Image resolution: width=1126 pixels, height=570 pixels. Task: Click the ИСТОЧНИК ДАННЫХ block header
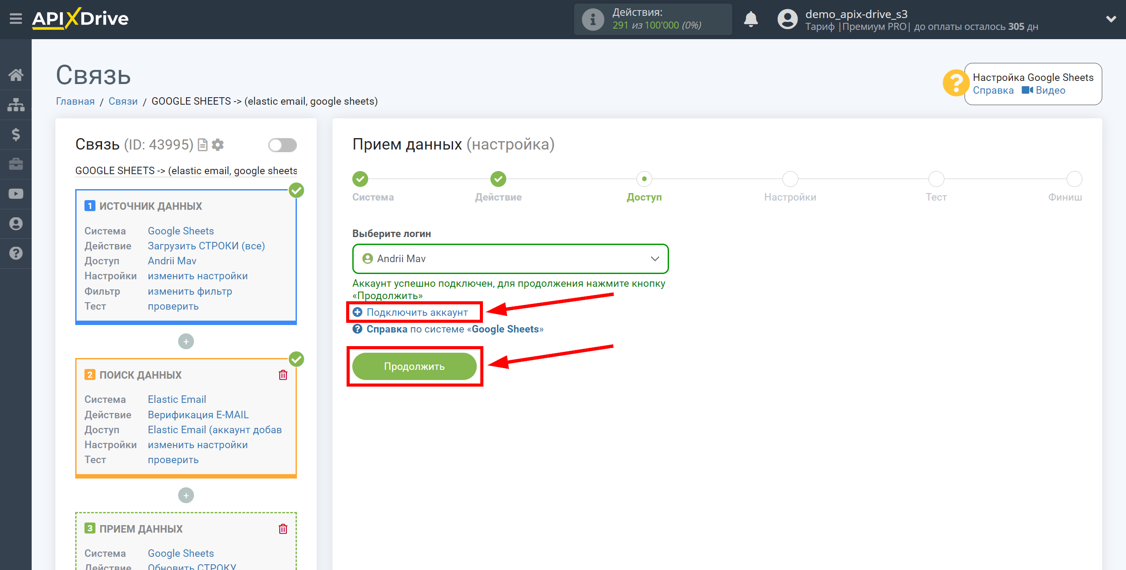pyautogui.click(x=150, y=206)
